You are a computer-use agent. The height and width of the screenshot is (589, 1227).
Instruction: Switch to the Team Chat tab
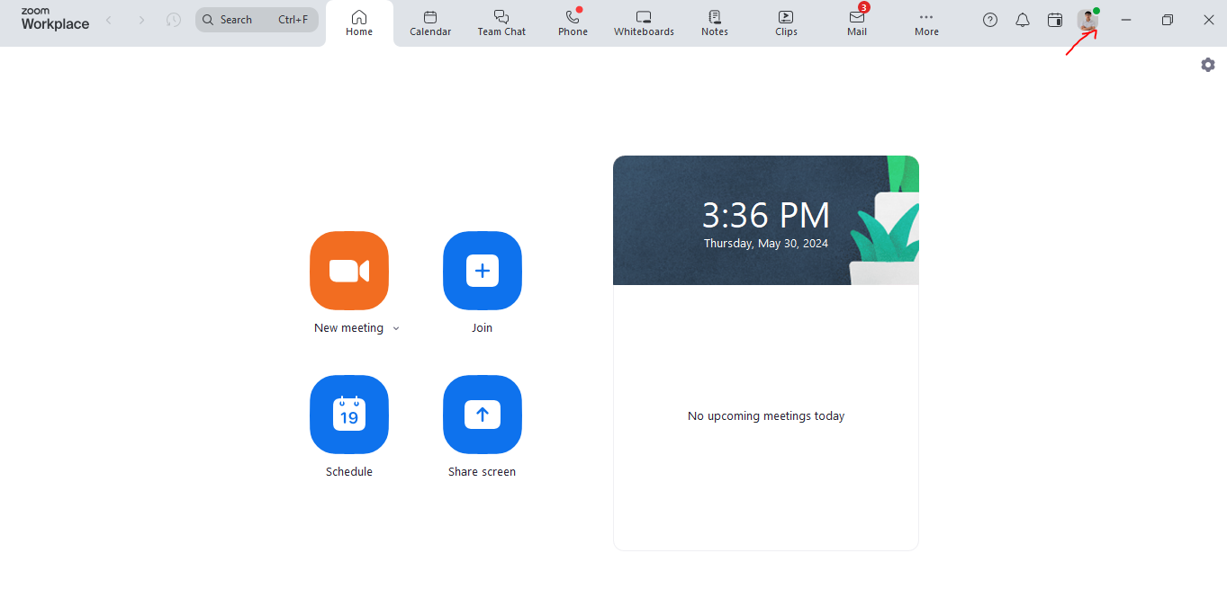[501, 23]
